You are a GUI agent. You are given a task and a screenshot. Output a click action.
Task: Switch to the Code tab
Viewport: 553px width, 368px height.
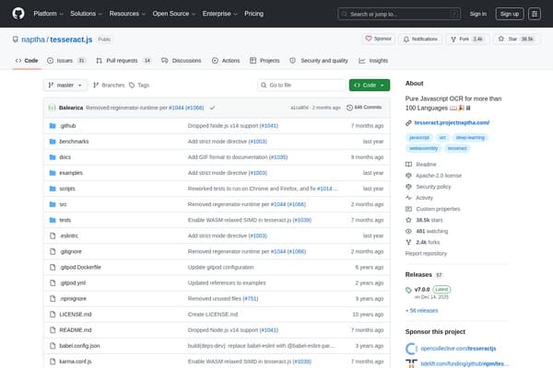(27, 61)
